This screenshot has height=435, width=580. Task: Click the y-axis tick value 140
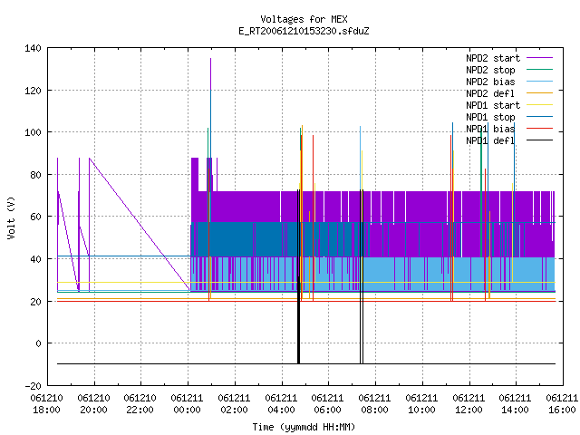[33, 48]
